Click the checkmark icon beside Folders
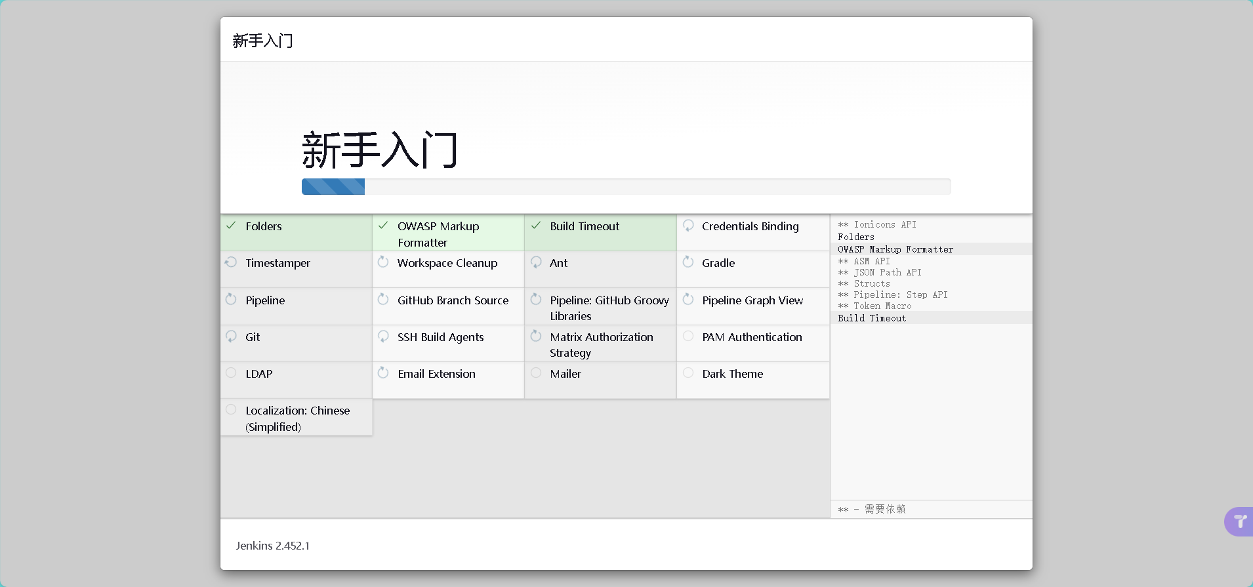Image resolution: width=1253 pixels, height=587 pixels. click(x=231, y=226)
